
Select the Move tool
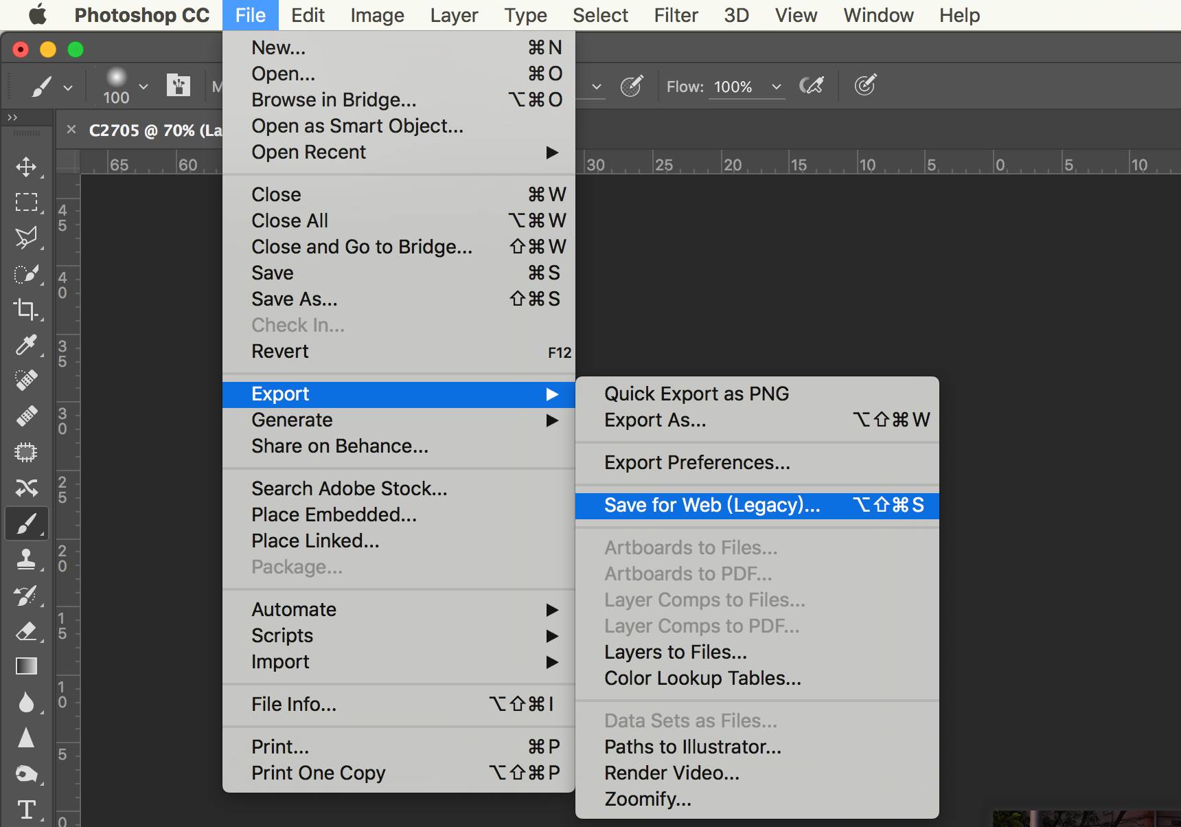point(26,167)
